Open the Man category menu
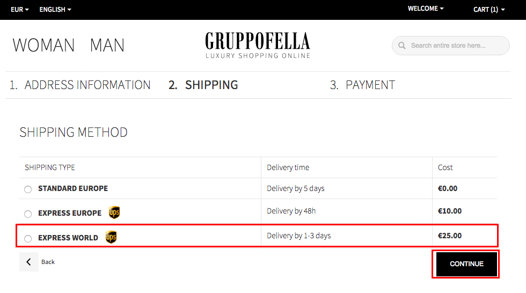This screenshot has height=293, width=526. (x=107, y=45)
